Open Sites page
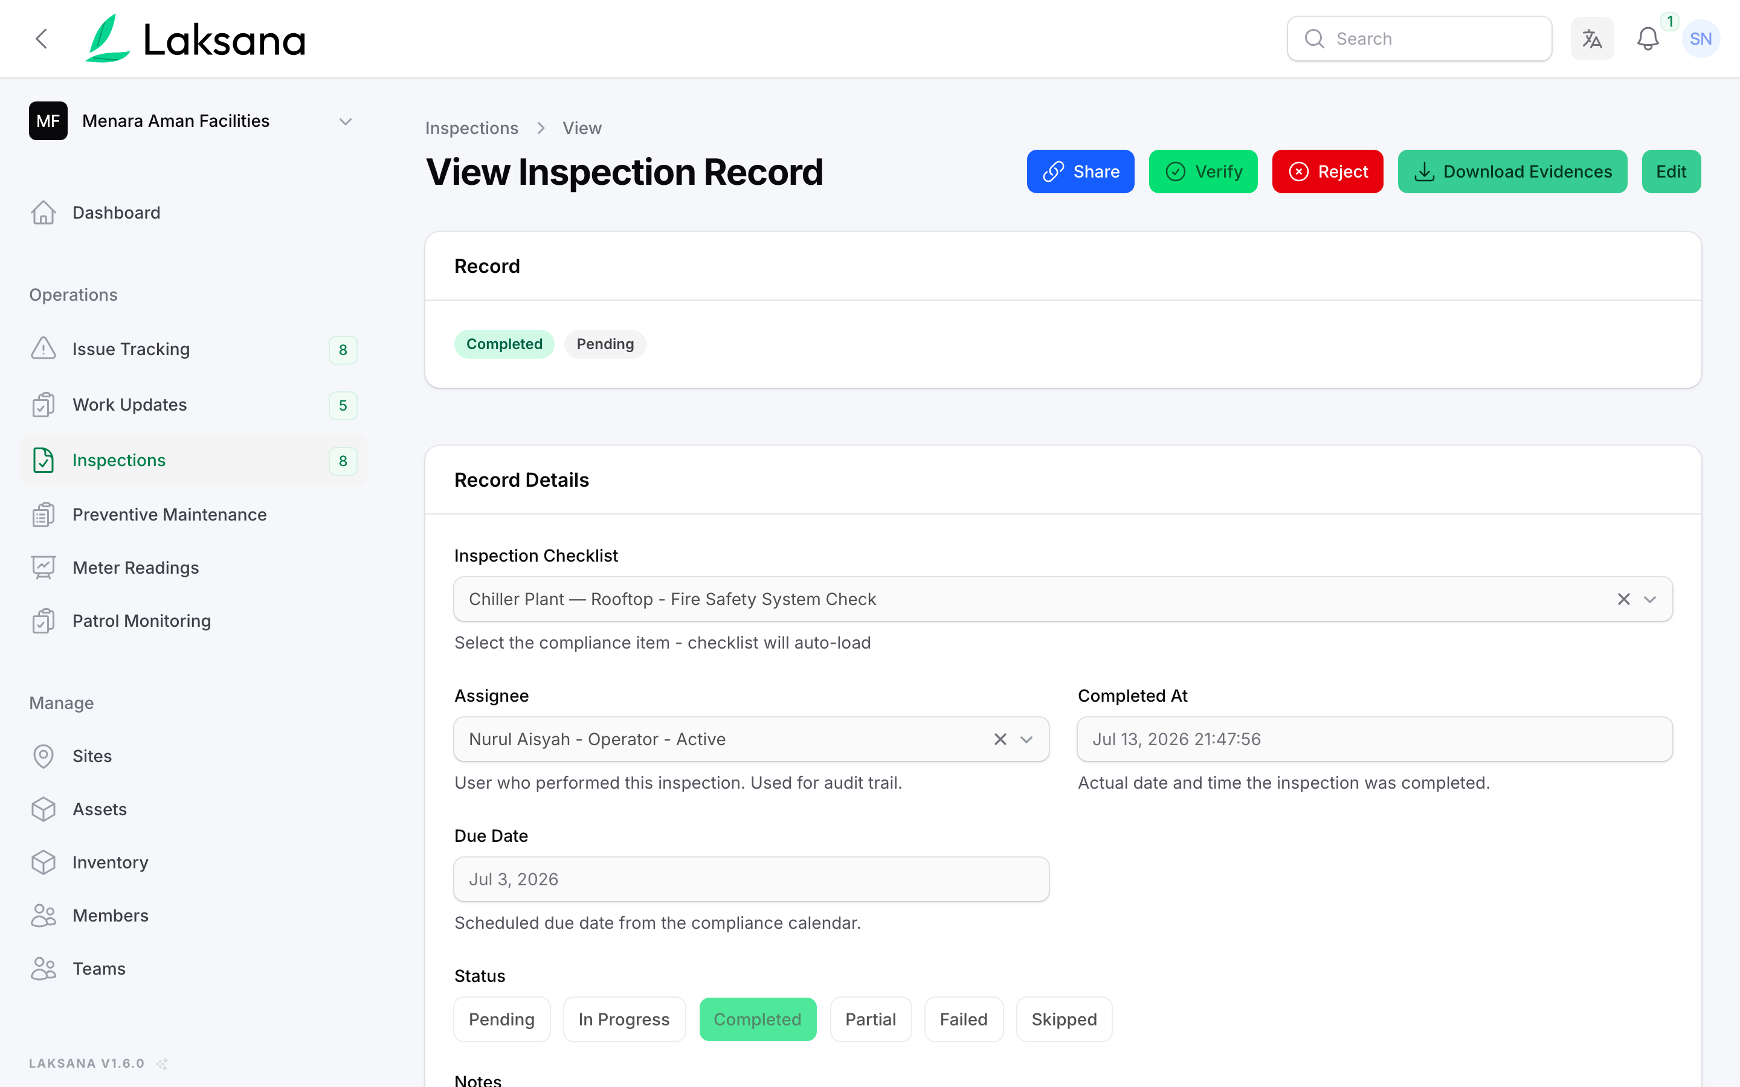The width and height of the screenshot is (1740, 1087). [193, 756]
